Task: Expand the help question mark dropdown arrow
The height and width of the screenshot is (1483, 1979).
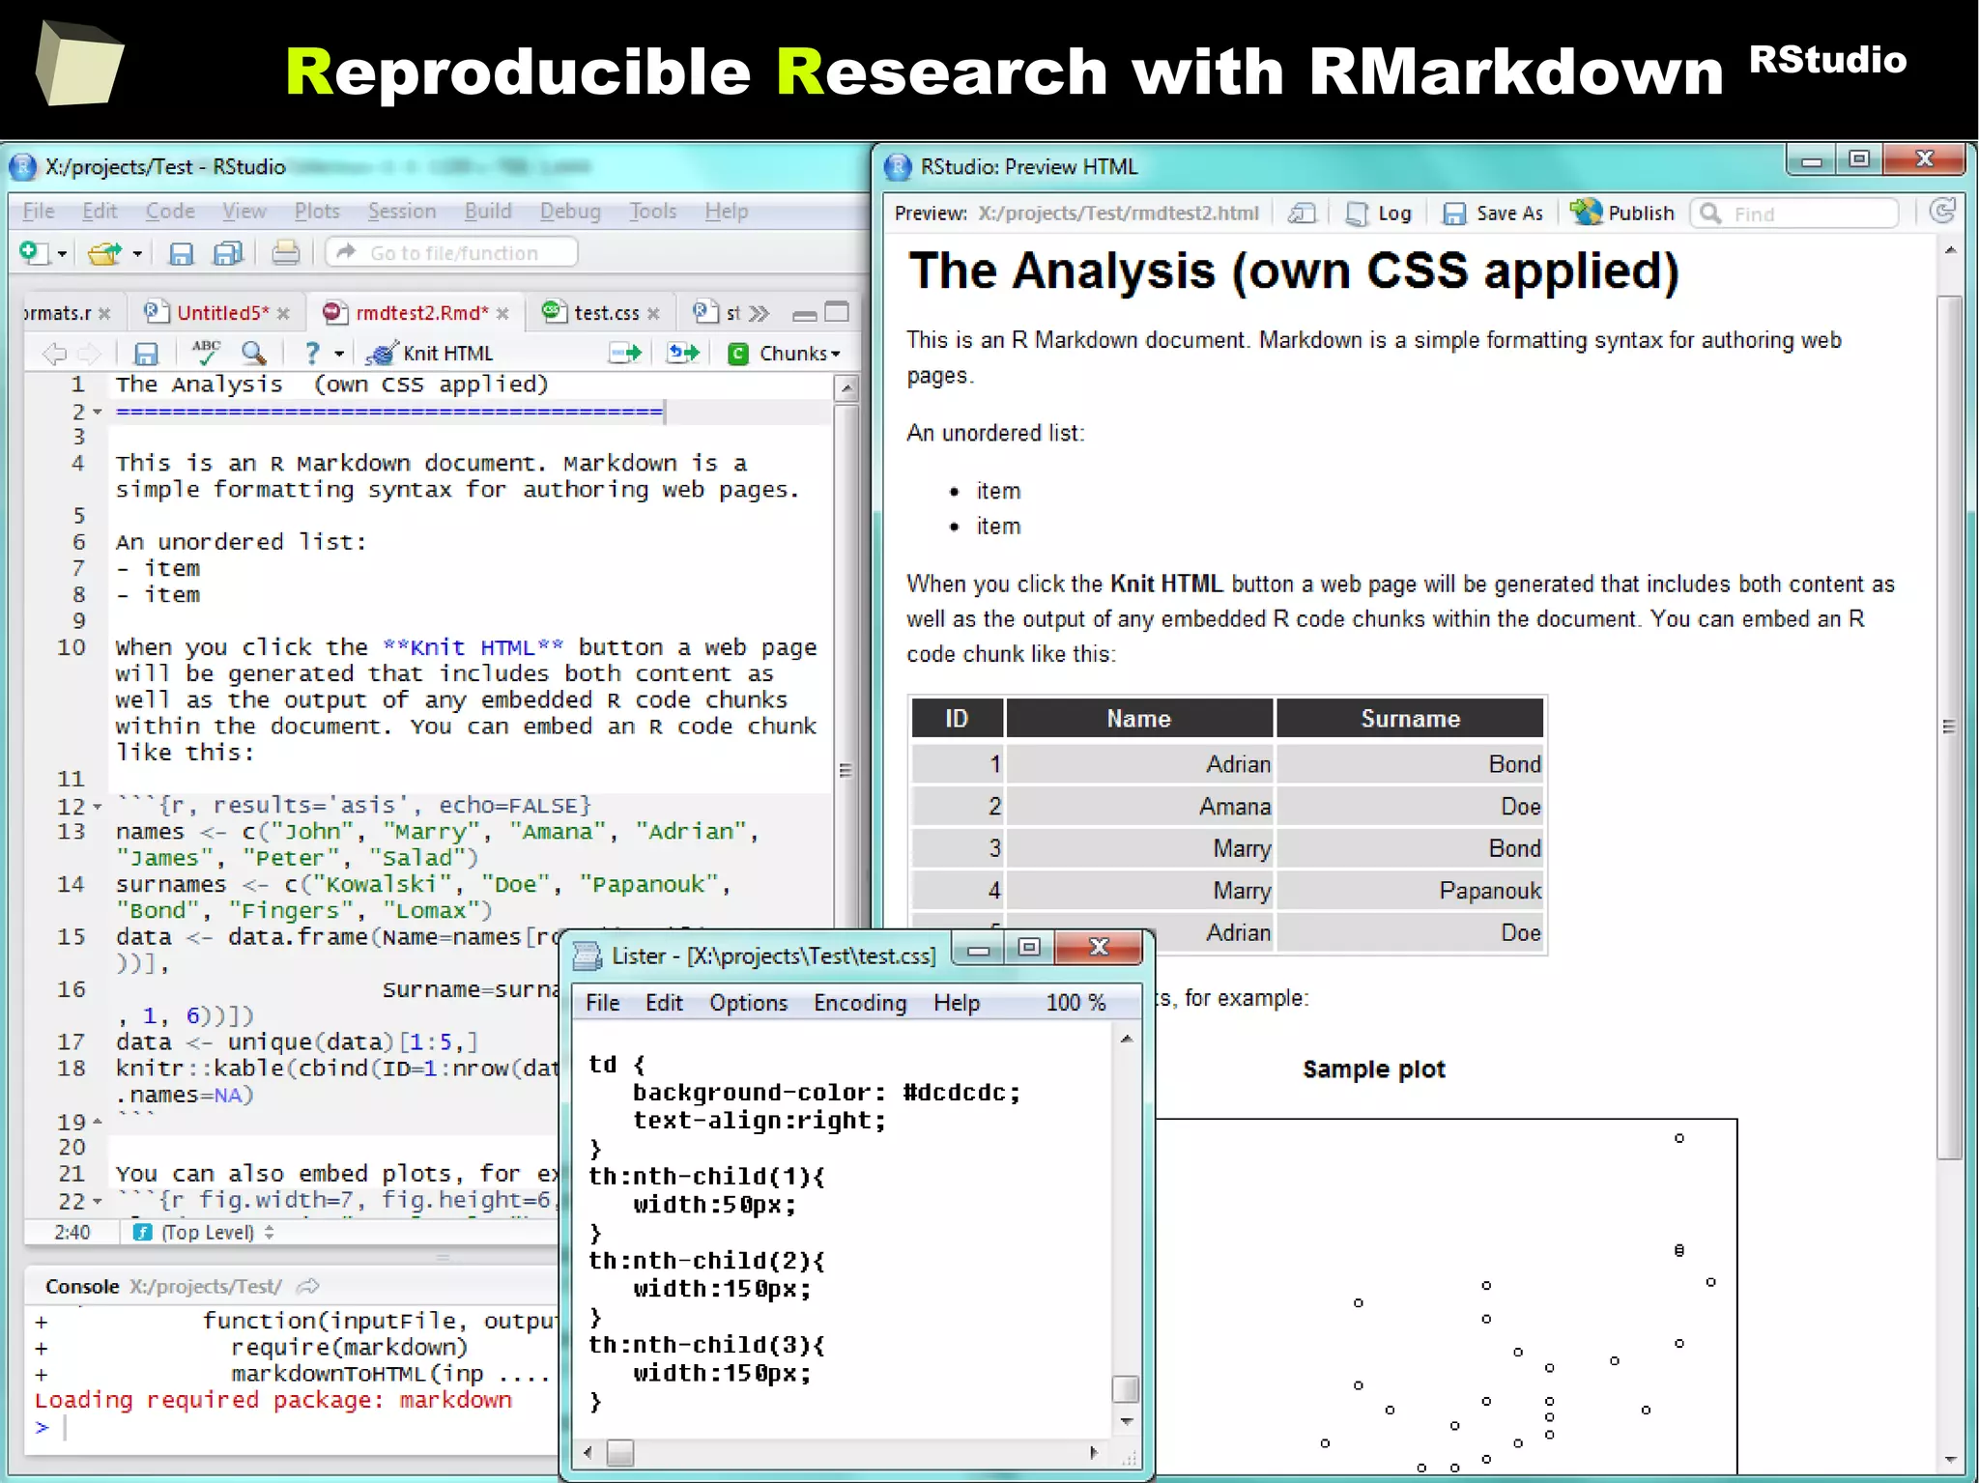Action: pos(339,354)
